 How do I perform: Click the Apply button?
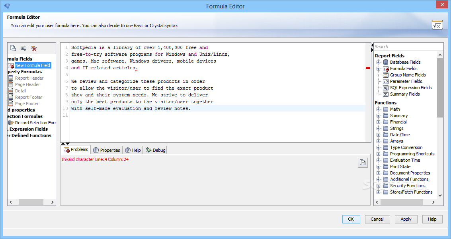(x=406, y=219)
